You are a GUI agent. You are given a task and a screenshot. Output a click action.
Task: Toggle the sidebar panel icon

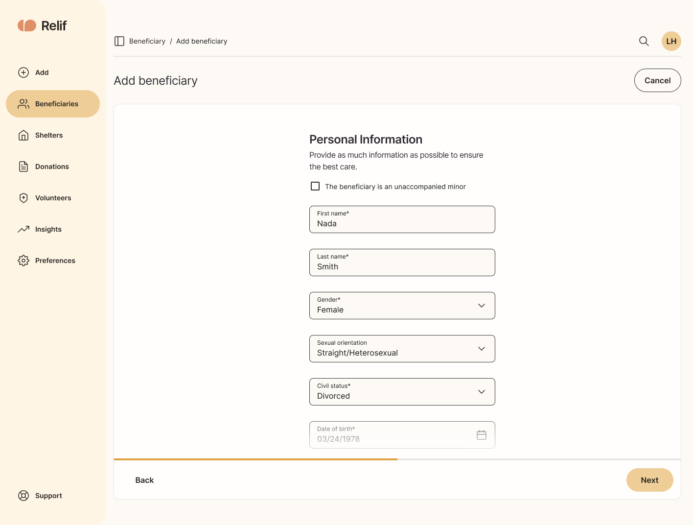[x=119, y=41]
